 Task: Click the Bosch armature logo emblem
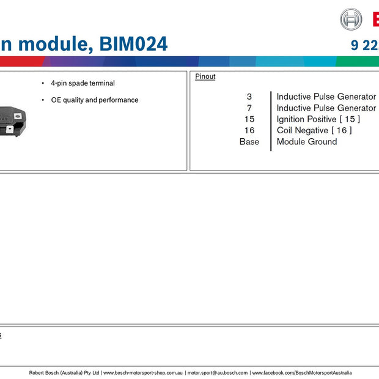coord(351,20)
